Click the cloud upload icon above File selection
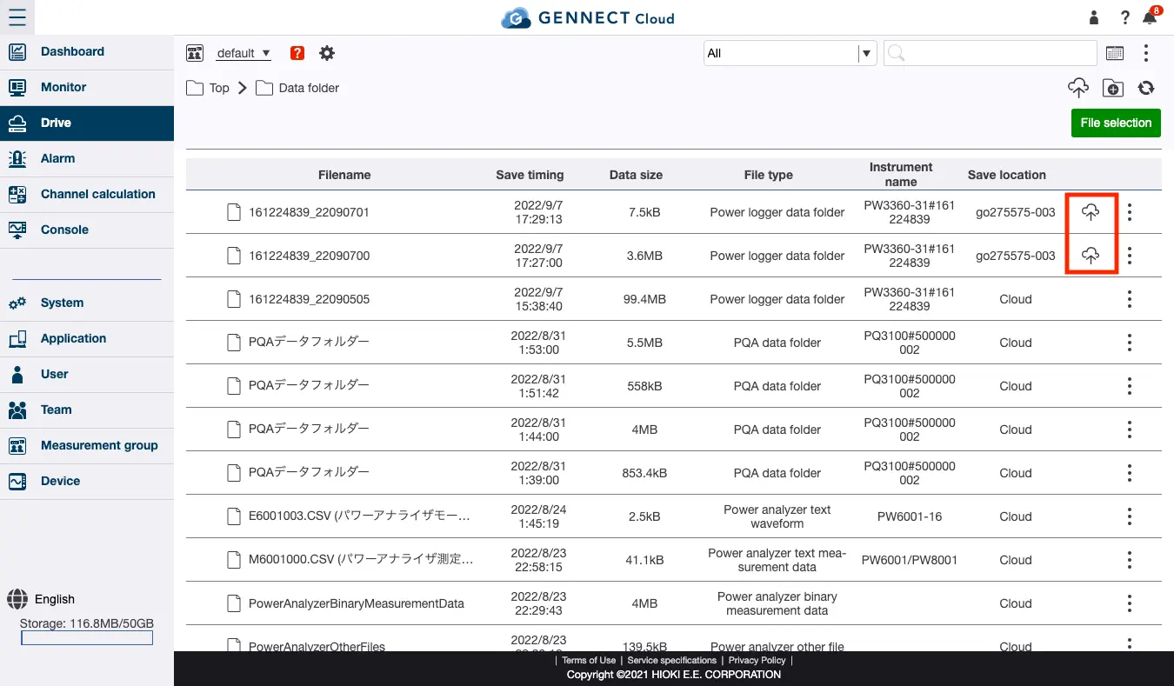 1078,88
